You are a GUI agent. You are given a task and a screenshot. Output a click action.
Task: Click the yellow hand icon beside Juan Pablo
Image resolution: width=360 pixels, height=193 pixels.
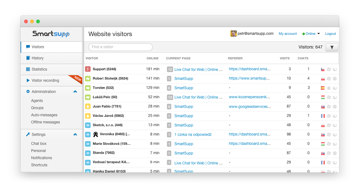(88, 107)
